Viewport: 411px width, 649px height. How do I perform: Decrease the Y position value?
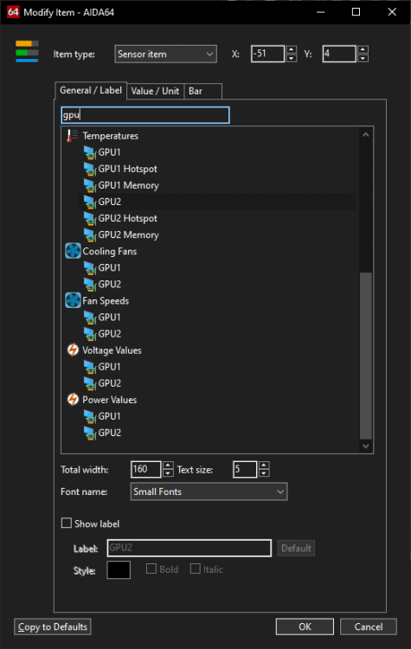pos(363,58)
